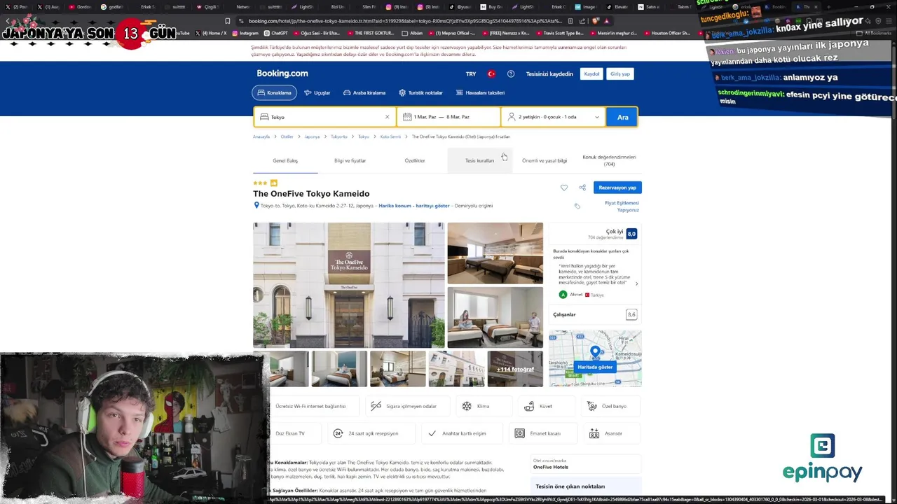Click the Kaydol button
897x504 pixels.
click(592, 74)
